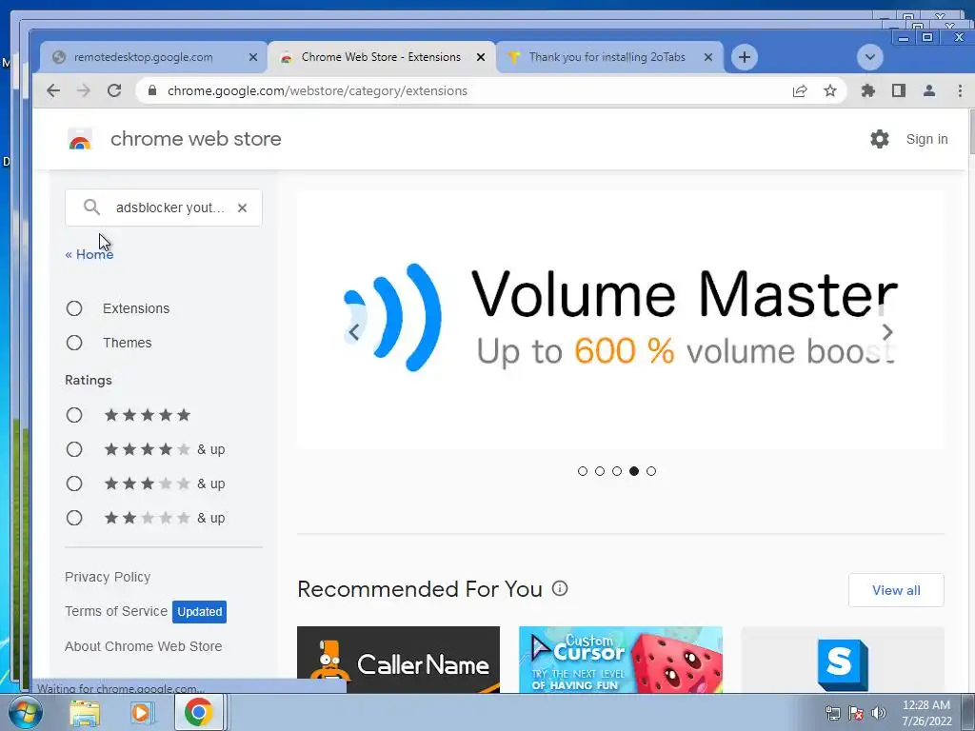Clear the search box text
975x731 pixels.
pos(243,207)
